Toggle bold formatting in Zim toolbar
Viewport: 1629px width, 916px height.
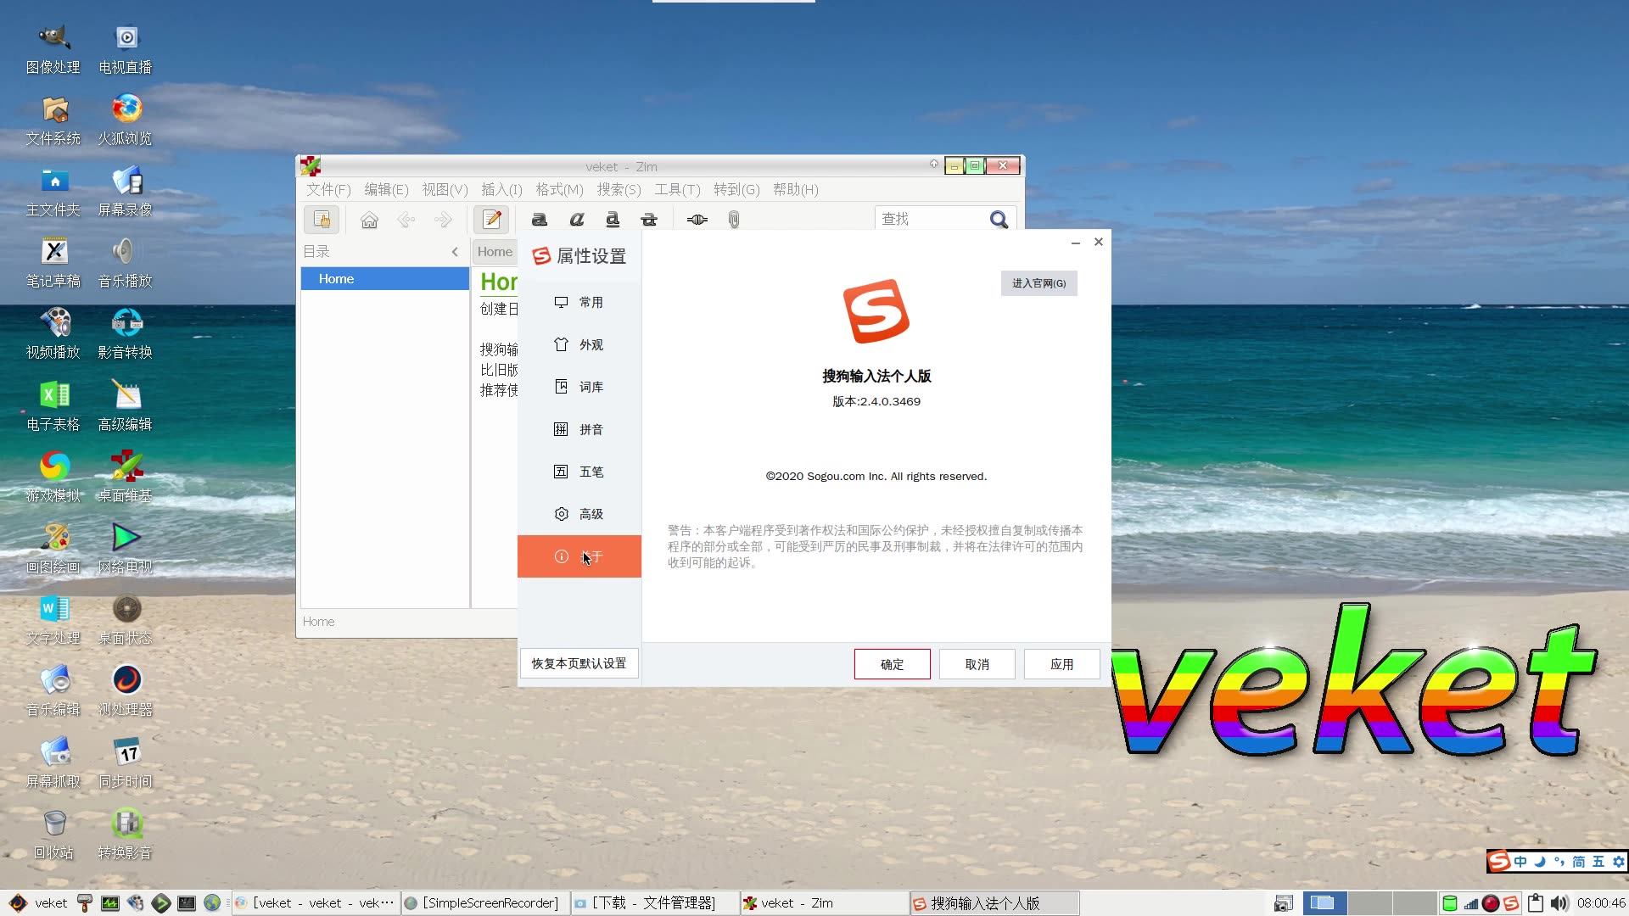click(539, 219)
